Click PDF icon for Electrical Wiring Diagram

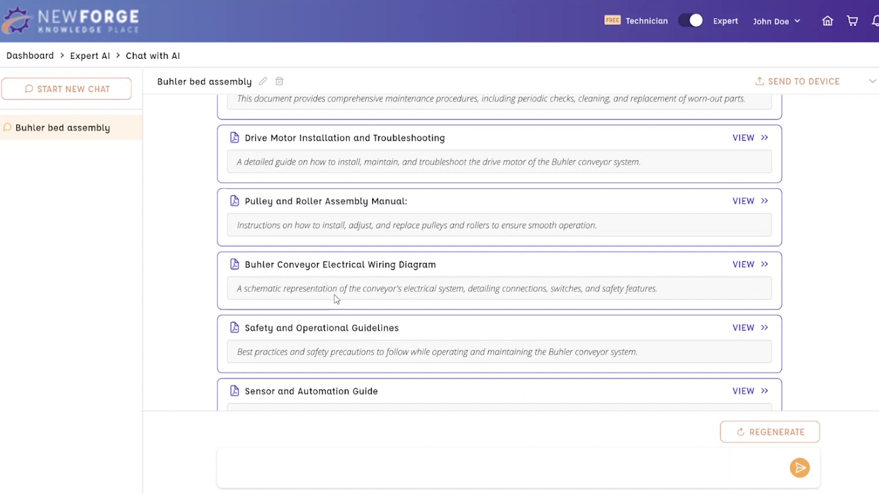pyautogui.click(x=234, y=264)
